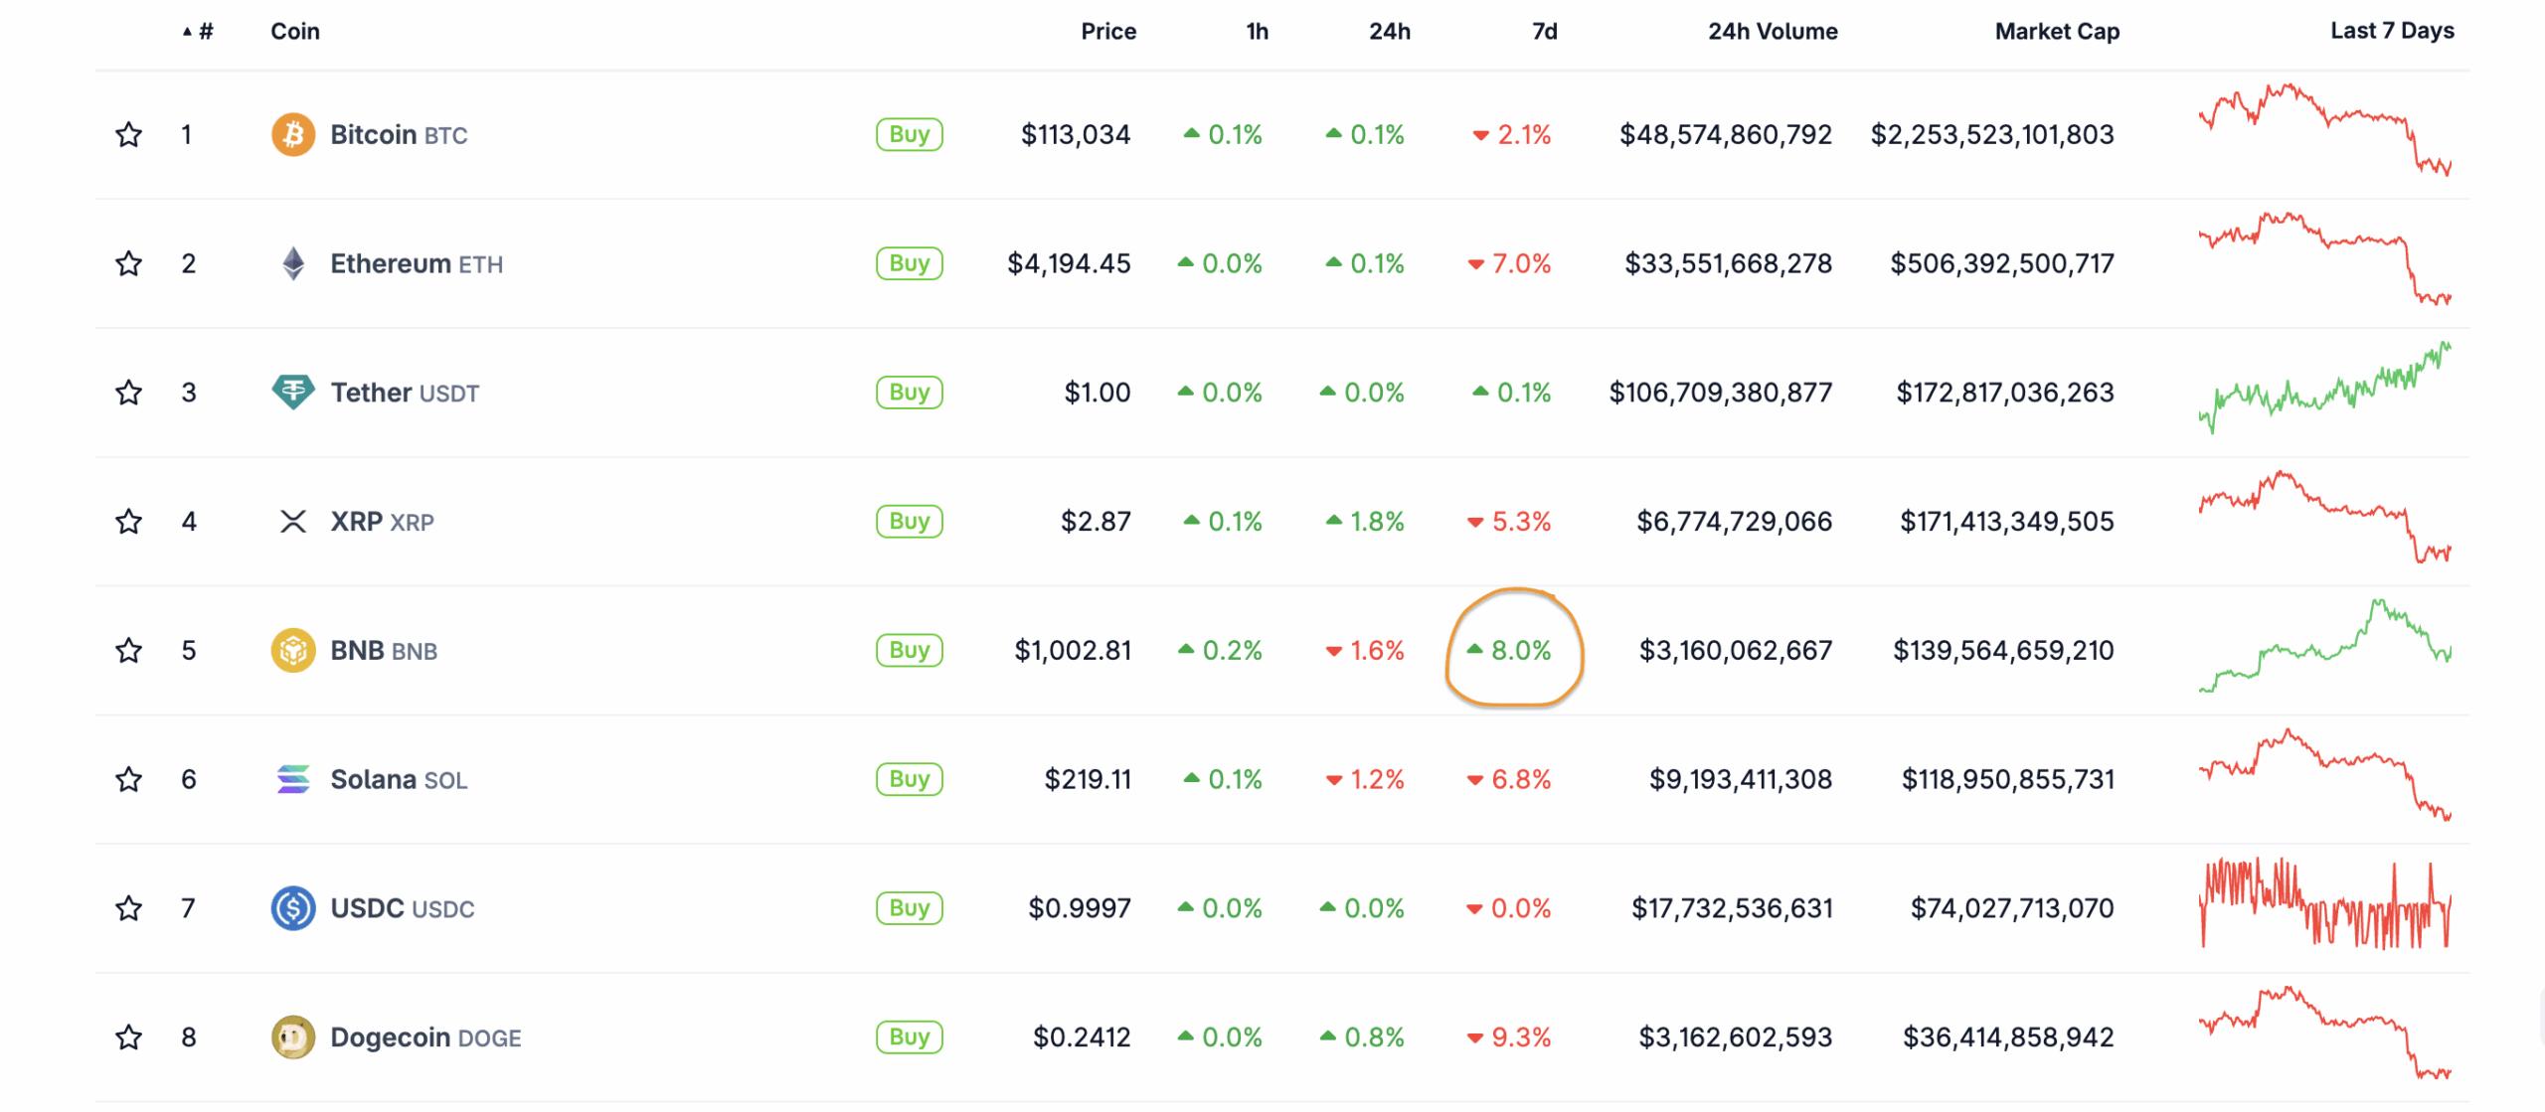Toggle the star next to BNB
Screen dimensions: 2545x1112
pos(128,650)
